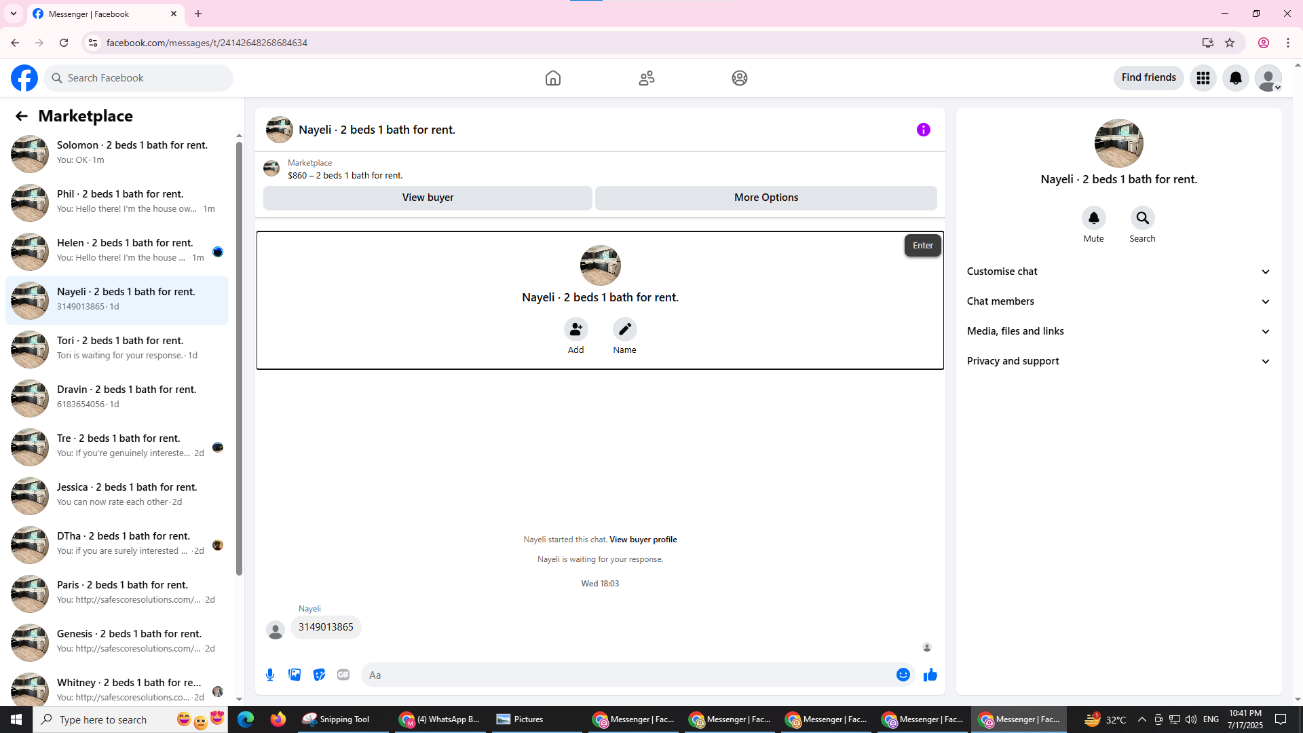Bookmark this page star icon
The width and height of the screenshot is (1303, 733).
1230,43
